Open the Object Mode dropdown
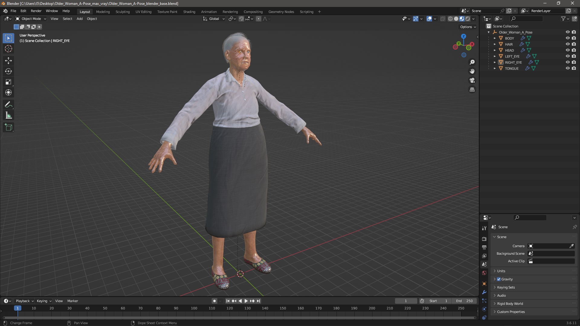580x326 pixels. 31,19
